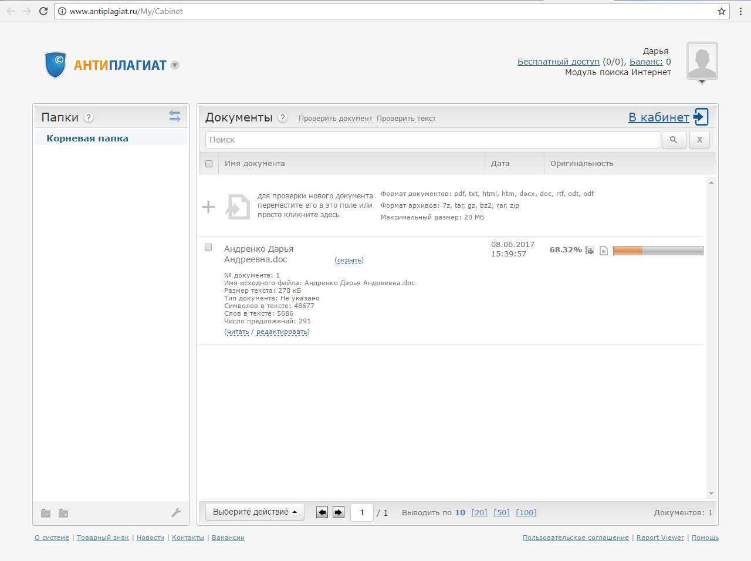Open the Выберите действие dropdown
Screen dimensions: 751x561
pos(254,512)
